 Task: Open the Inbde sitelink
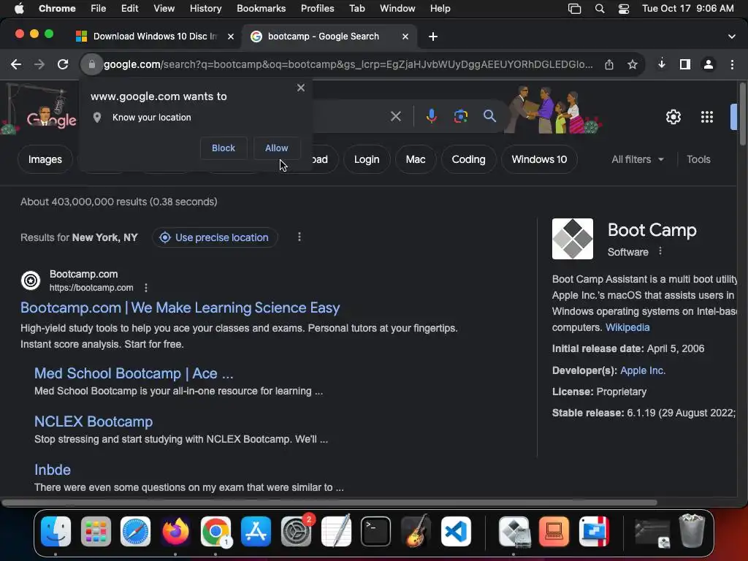pyautogui.click(x=53, y=470)
